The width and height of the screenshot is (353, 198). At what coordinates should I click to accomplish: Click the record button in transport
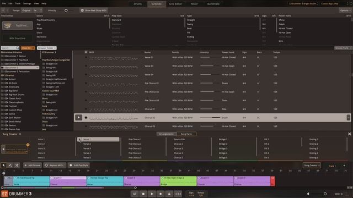[x=161, y=194]
